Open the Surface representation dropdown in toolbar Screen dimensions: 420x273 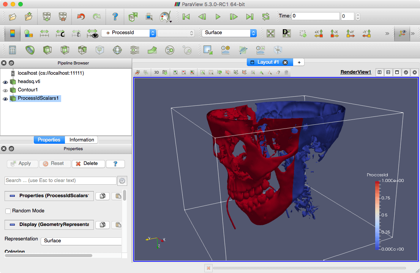(x=229, y=33)
